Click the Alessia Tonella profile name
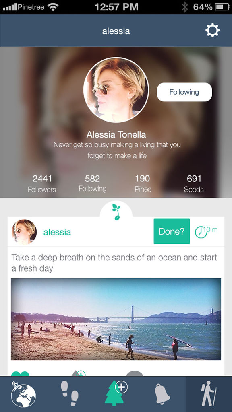This screenshot has width=232, height=412. tap(116, 135)
